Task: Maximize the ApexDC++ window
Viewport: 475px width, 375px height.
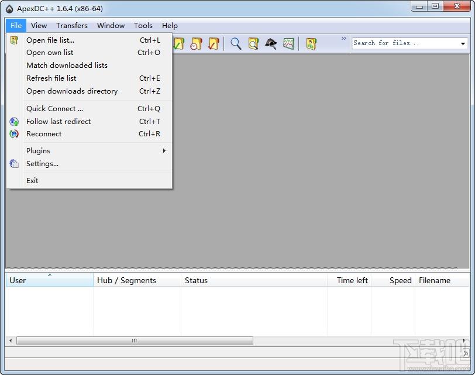Action: point(435,6)
